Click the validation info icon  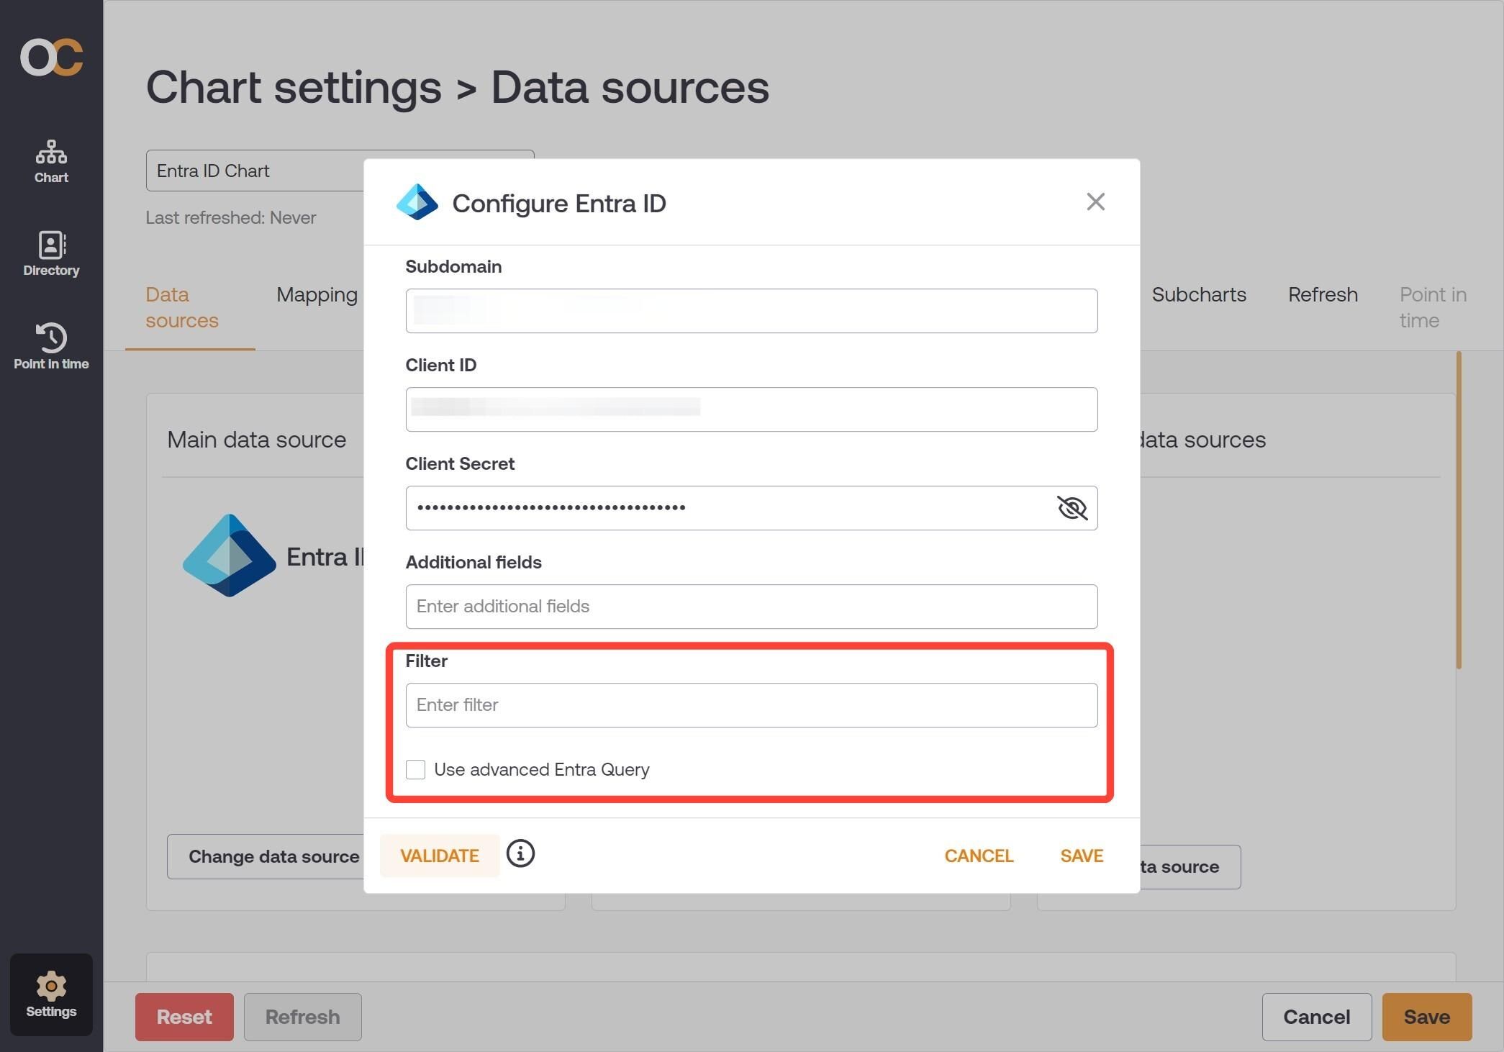click(x=520, y=853)
